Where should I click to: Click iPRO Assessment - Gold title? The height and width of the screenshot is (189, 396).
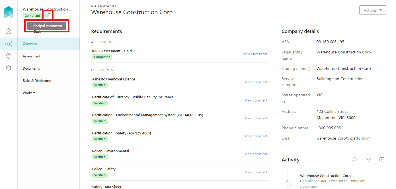112,51
